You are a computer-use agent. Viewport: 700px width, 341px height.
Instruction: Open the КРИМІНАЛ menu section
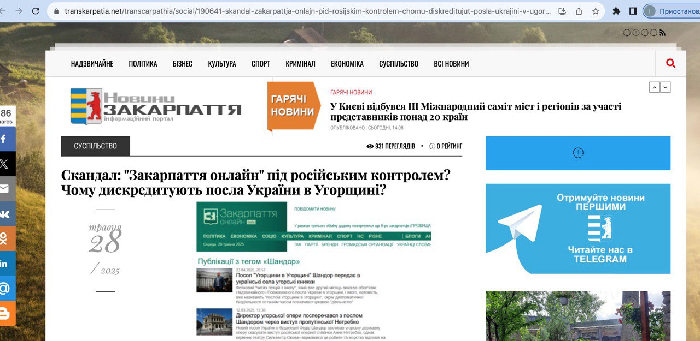coord(300,64)
